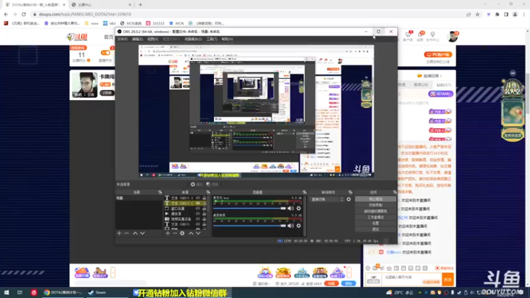Image resolution: width=530 pixels, height=298 pixels.
Task: Move selected source up in Sources list
Action: tap(191, 233)
